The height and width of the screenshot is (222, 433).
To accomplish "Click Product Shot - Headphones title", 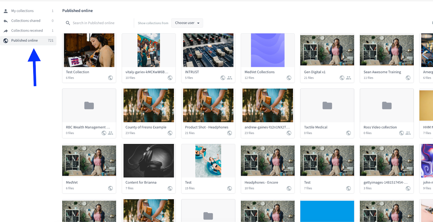I will tap(207, 127).
